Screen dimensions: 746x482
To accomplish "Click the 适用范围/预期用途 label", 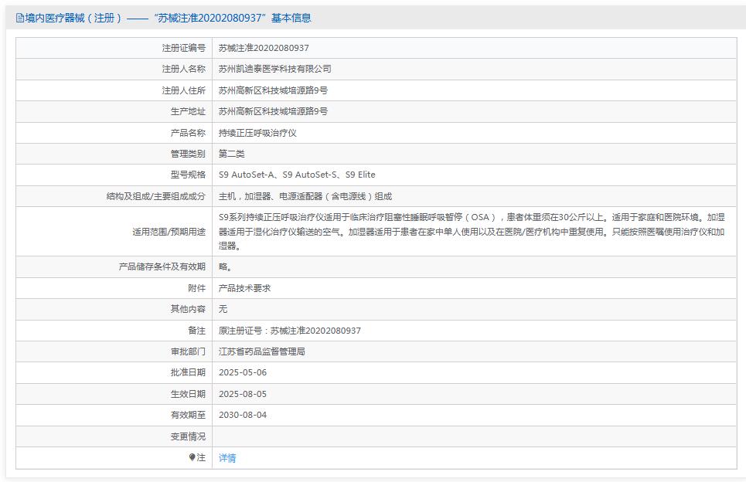I will click(169, 232).
